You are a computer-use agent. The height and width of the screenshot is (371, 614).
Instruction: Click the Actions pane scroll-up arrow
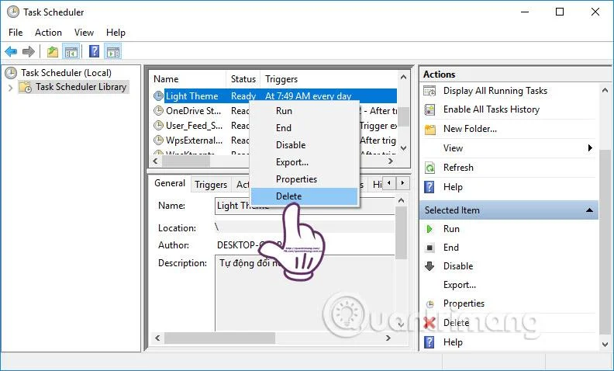click(605, 90)
